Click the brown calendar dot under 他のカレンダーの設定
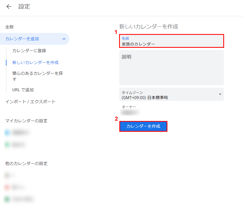The height and width of the screenshot is (209, 243). pos(8,175)
